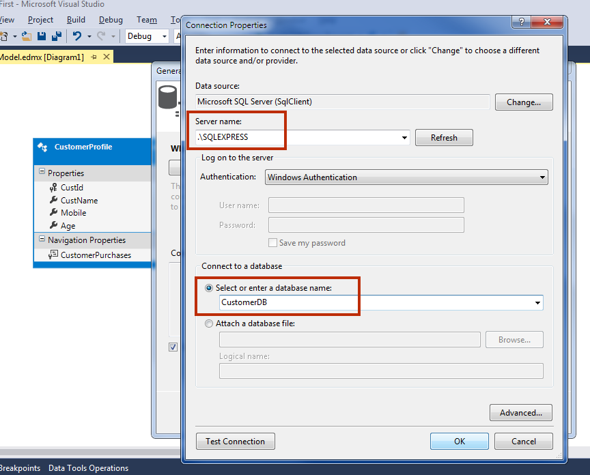Select the CustomerProfile entity title
Screen dimensions: 590x475
point(83,147)
